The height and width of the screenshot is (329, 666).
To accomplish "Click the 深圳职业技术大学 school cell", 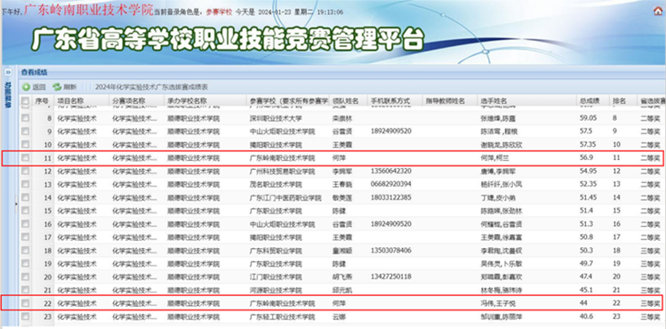I will click(276, 118).
